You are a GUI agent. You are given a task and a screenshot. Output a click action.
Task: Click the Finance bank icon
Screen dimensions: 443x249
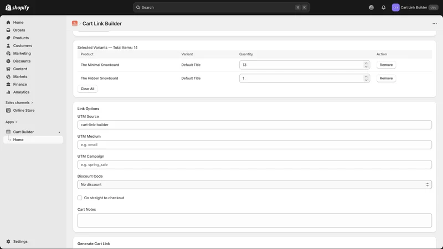coord(8,85)
